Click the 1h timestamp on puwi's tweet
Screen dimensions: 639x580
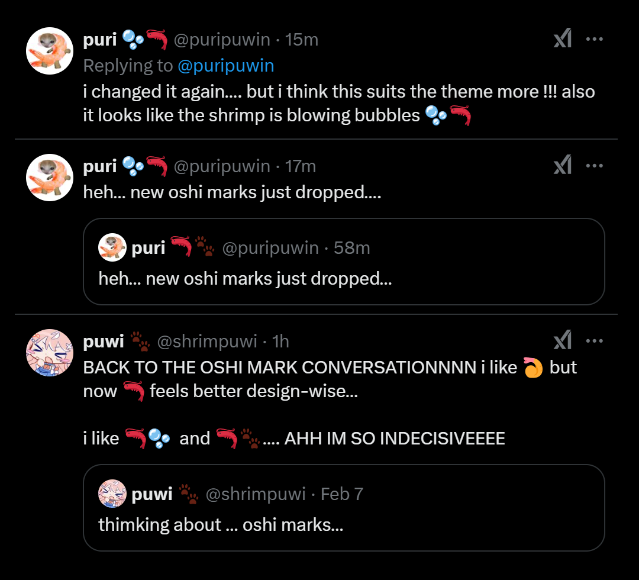[x=280, y=341]
